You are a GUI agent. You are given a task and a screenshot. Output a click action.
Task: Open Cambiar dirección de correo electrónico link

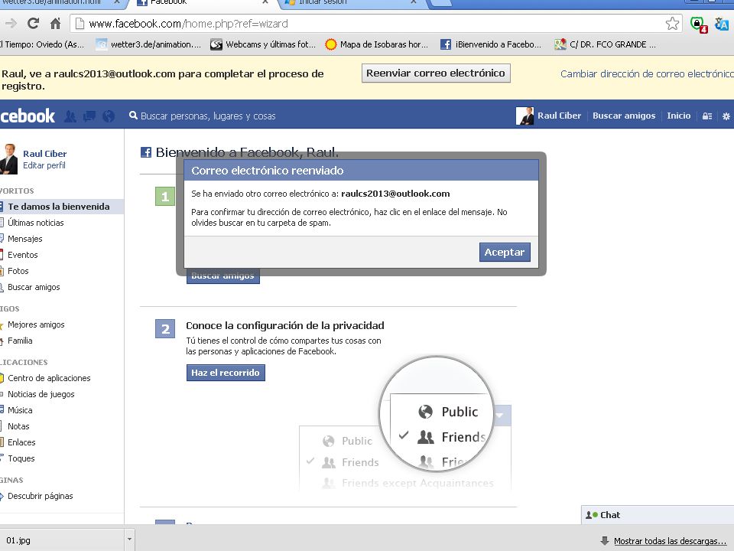coord(647,73)
